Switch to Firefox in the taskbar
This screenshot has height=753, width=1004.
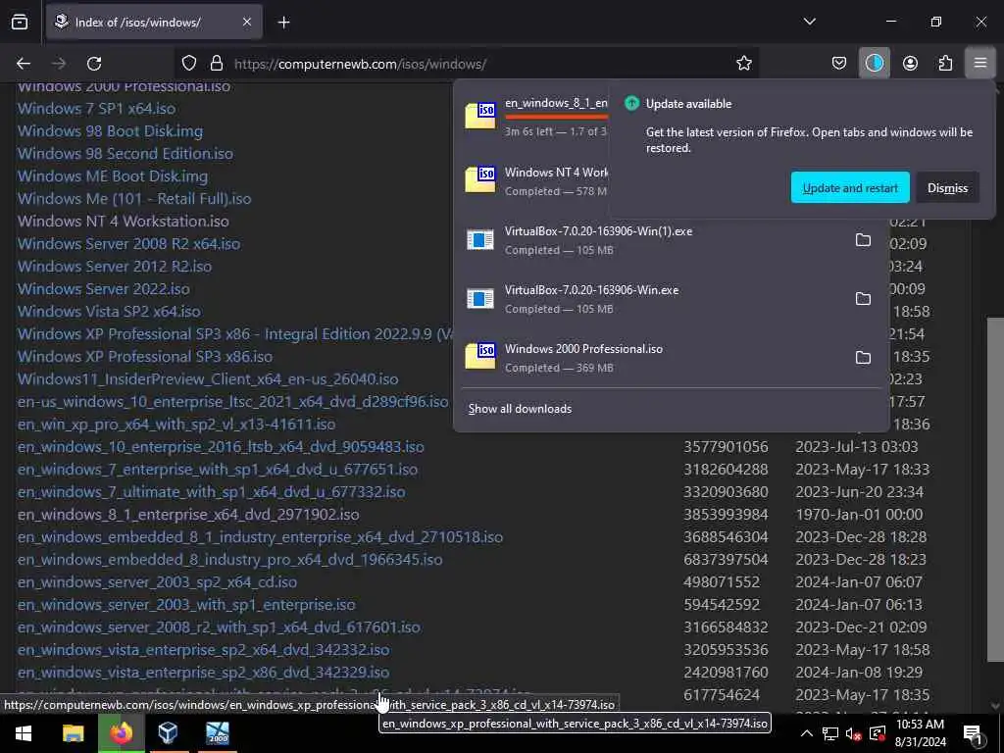pos(121,733)
